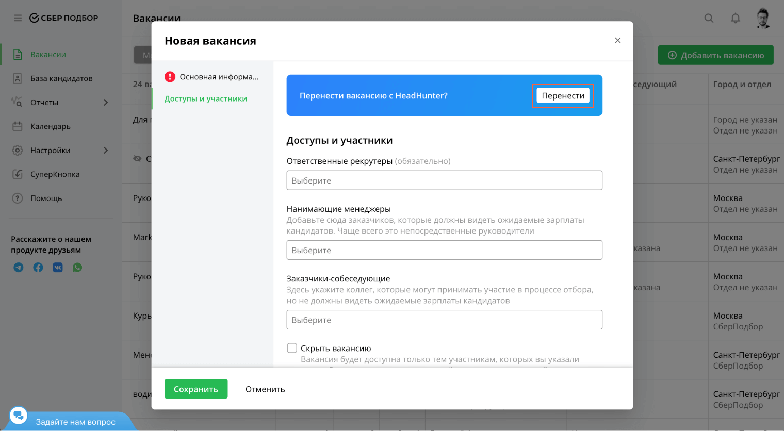The image size is (784, 431).
Task: Close the Новая вакансия dialog
Action: 617,40
